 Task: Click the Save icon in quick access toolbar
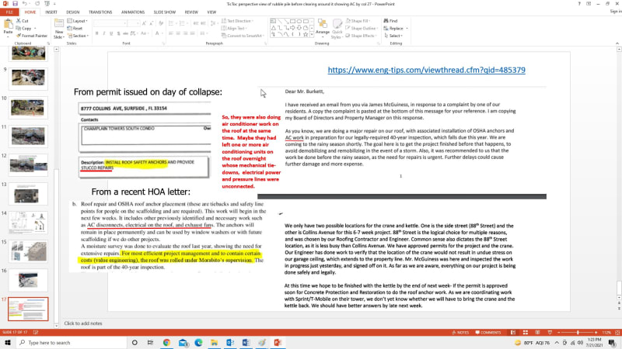tap(15, 4)
